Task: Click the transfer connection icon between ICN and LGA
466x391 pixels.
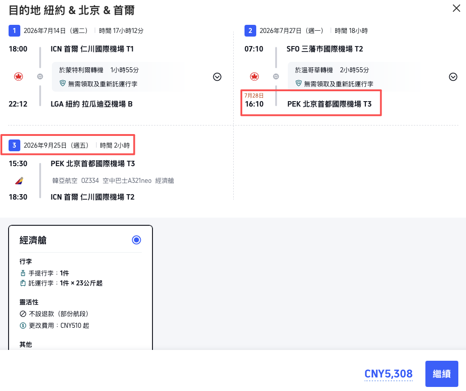Action: click(40, 76)
